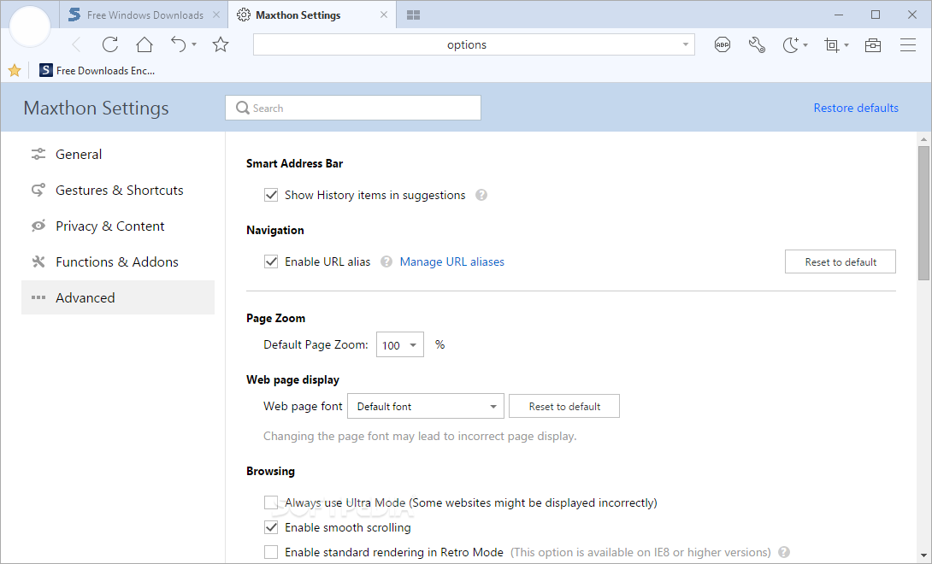Click the Gestures & Shortcuts icon

tap(38, 191)
